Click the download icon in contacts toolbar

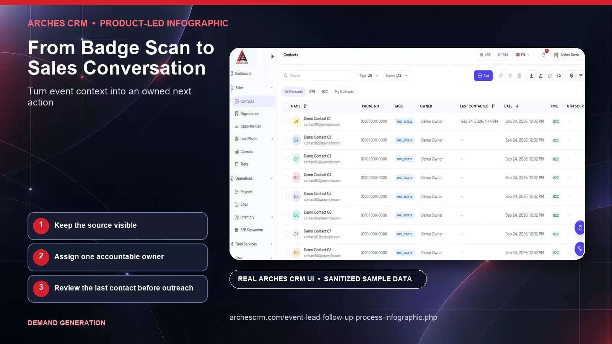click(531, 76)
